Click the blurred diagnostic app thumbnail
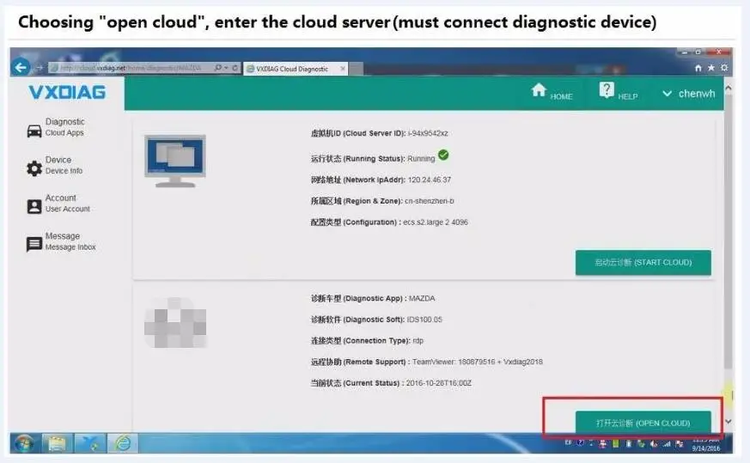The image size is (750, 463). pos(175,322)
